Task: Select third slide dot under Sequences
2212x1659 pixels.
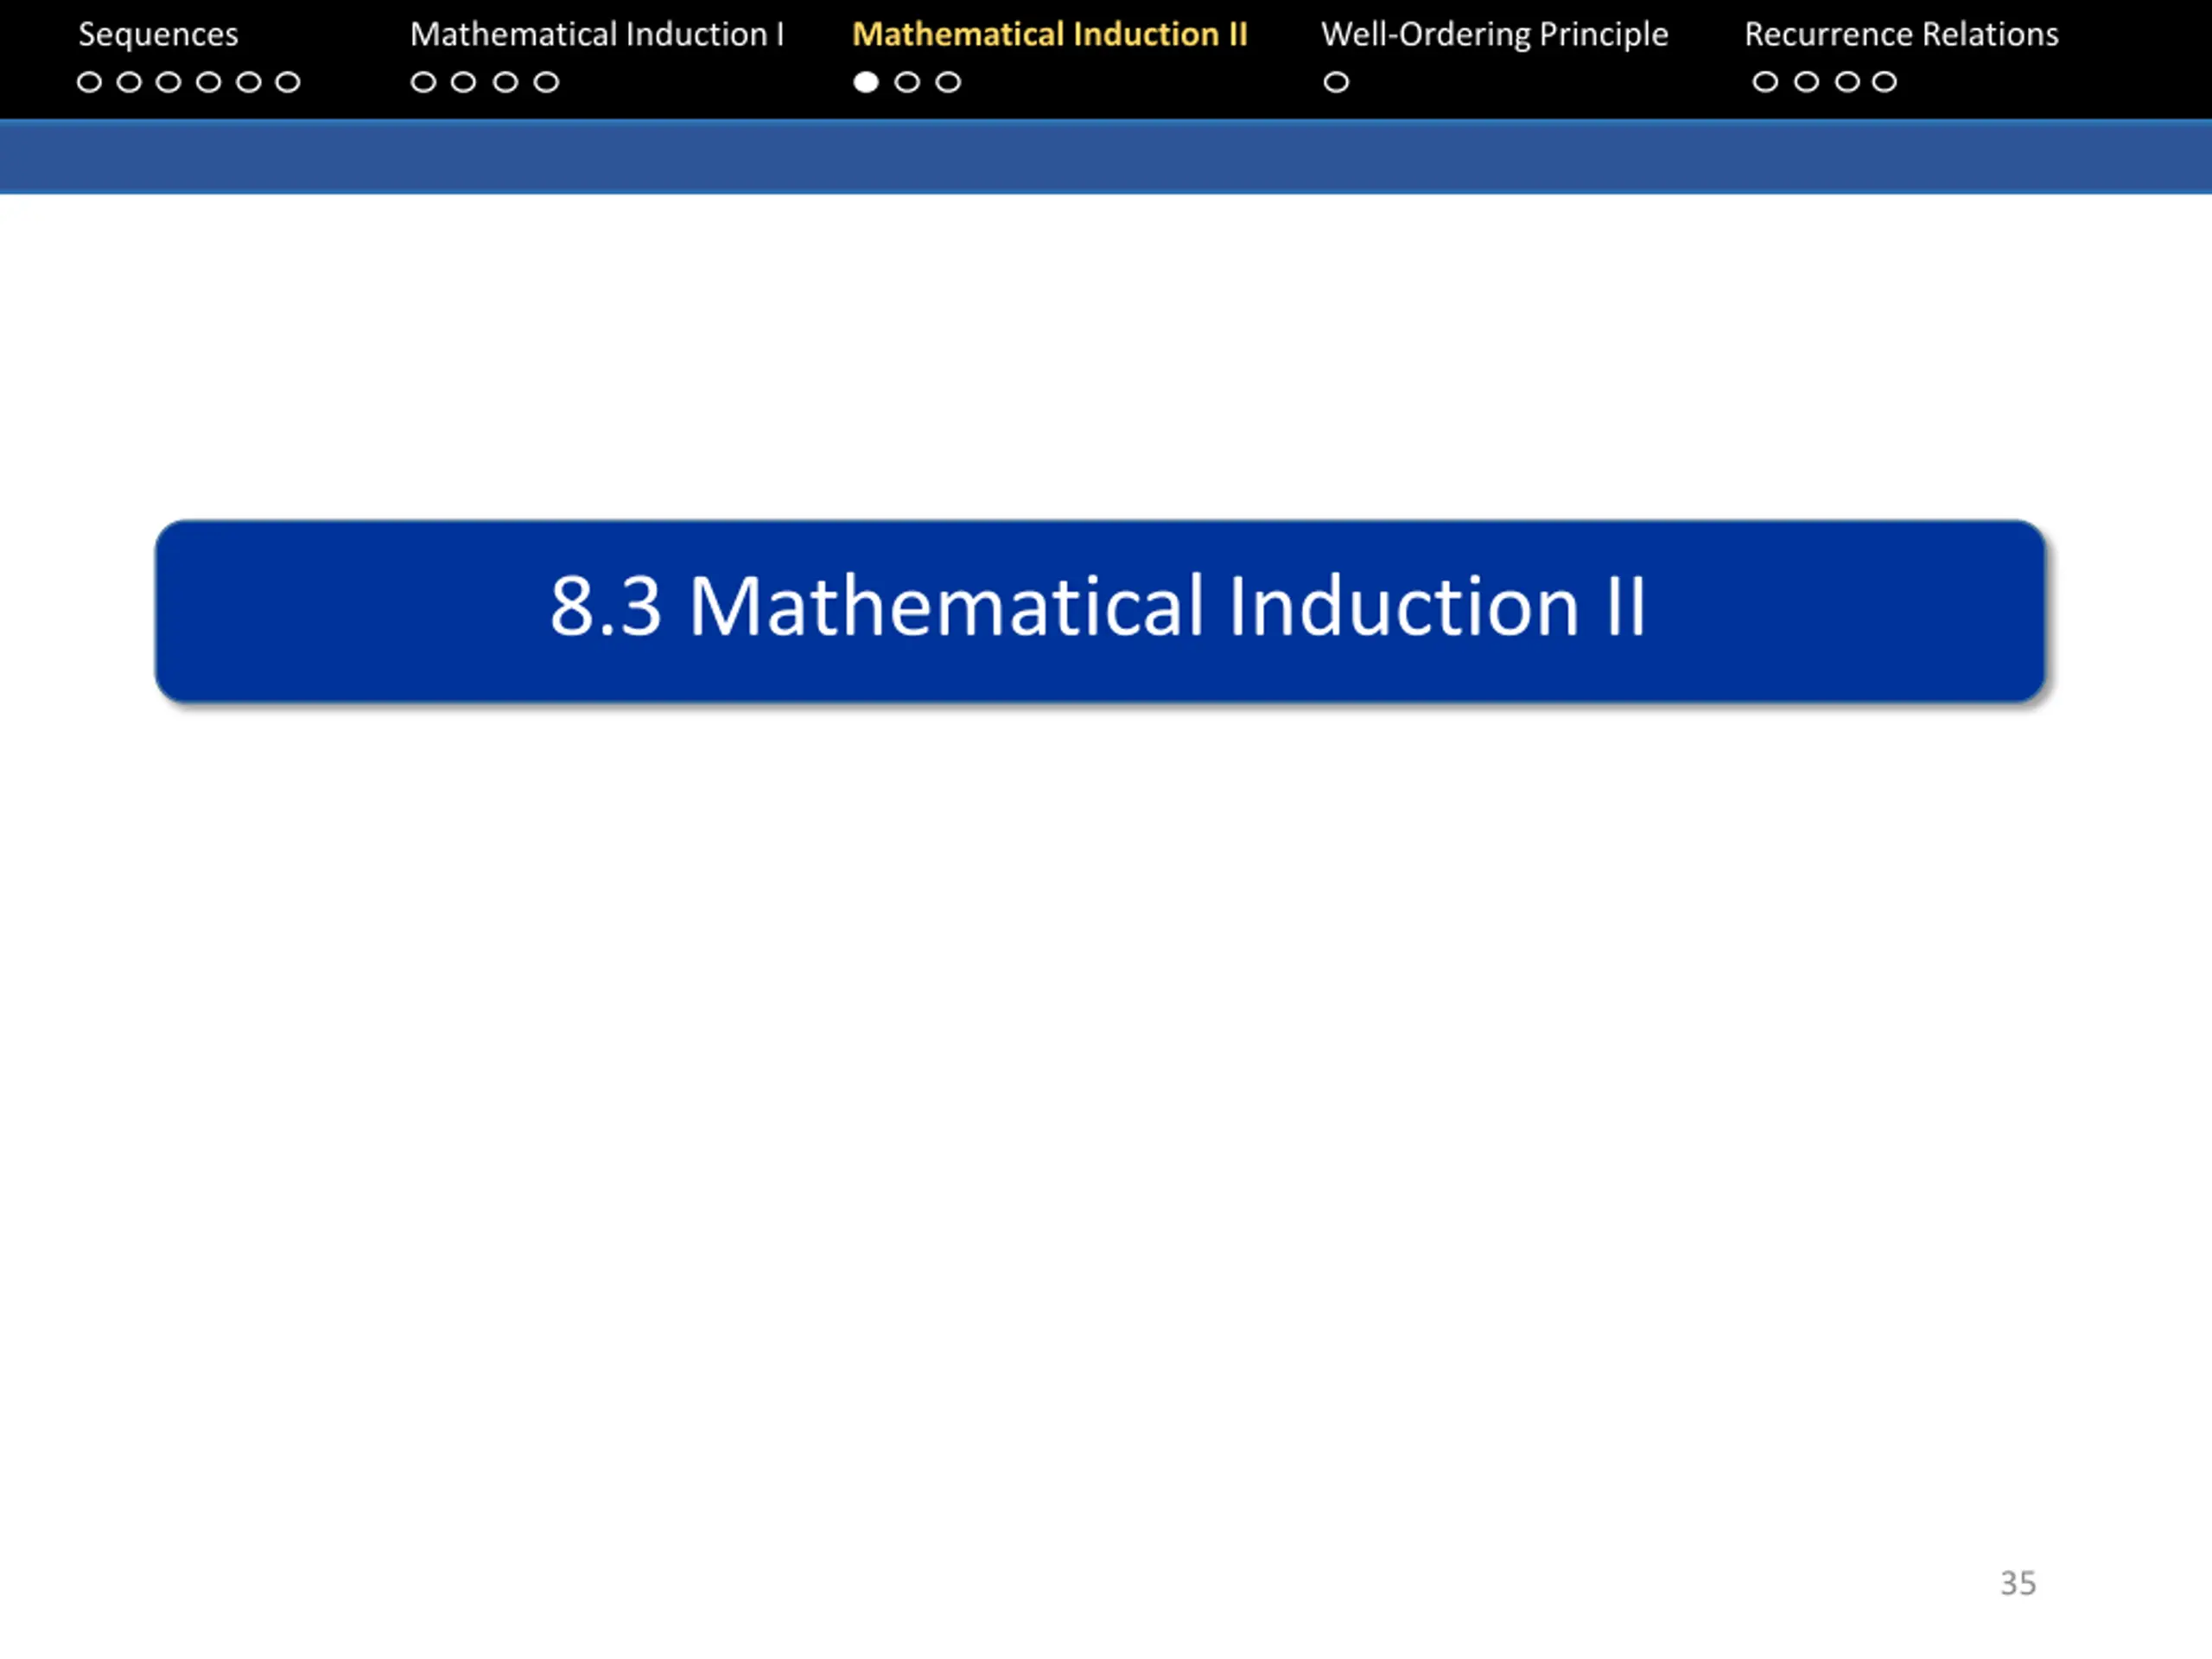Action: point(168,82)
